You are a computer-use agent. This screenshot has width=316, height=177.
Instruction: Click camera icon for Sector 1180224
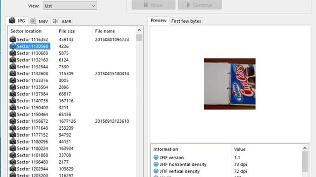click(x=13, y=148)
